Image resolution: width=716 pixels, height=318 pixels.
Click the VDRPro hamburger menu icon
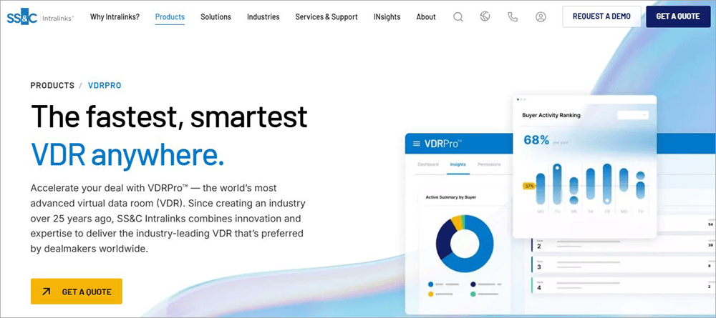(x=416, y=144)
